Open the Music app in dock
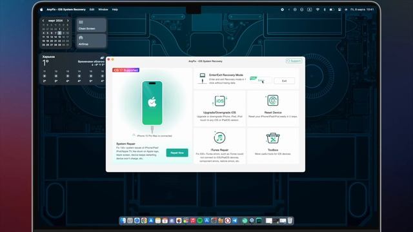413x232 pixels. [x=193, y=220]
